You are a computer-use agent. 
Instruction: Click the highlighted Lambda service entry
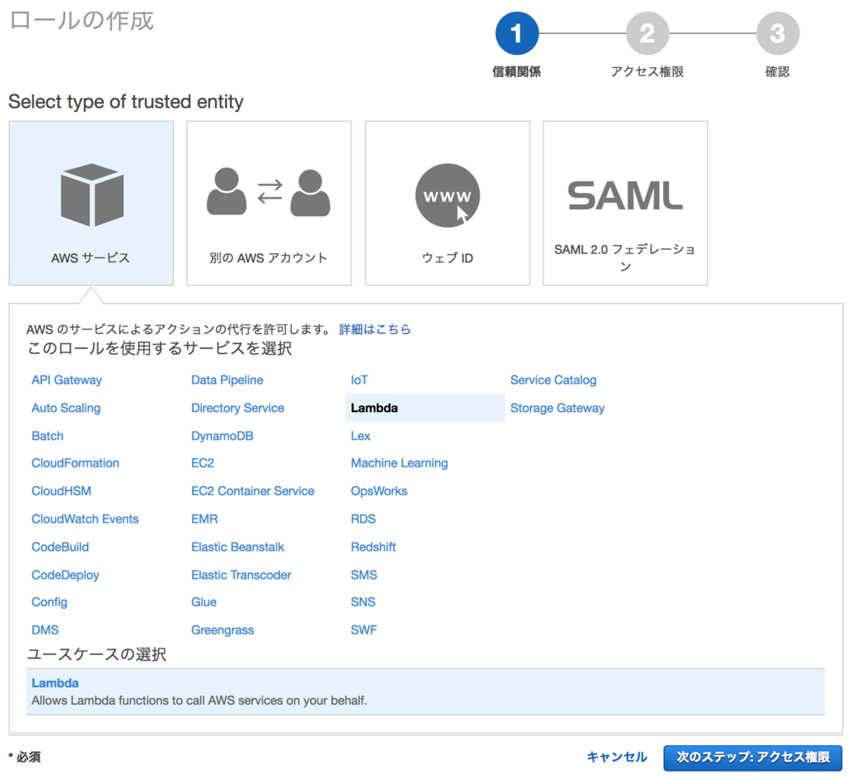425,408
